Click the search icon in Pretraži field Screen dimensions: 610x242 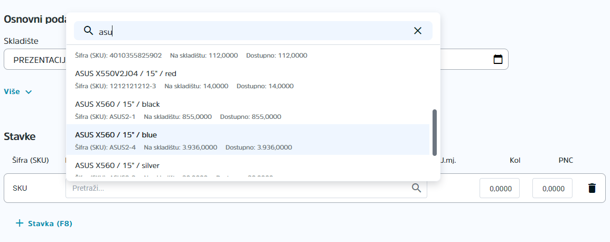tap(416, 188)
